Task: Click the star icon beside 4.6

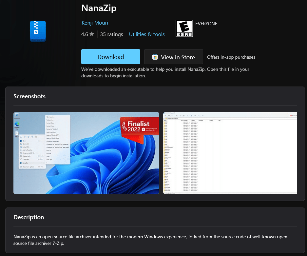Action: (x=92, y=34)
